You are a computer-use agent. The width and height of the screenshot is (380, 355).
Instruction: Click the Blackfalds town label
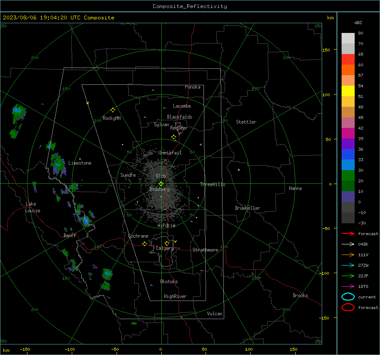tap(179, 117)
